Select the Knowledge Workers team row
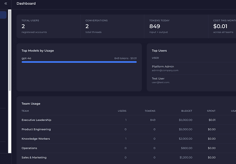This screenshot has height=164, width=236. click(129, 138)
